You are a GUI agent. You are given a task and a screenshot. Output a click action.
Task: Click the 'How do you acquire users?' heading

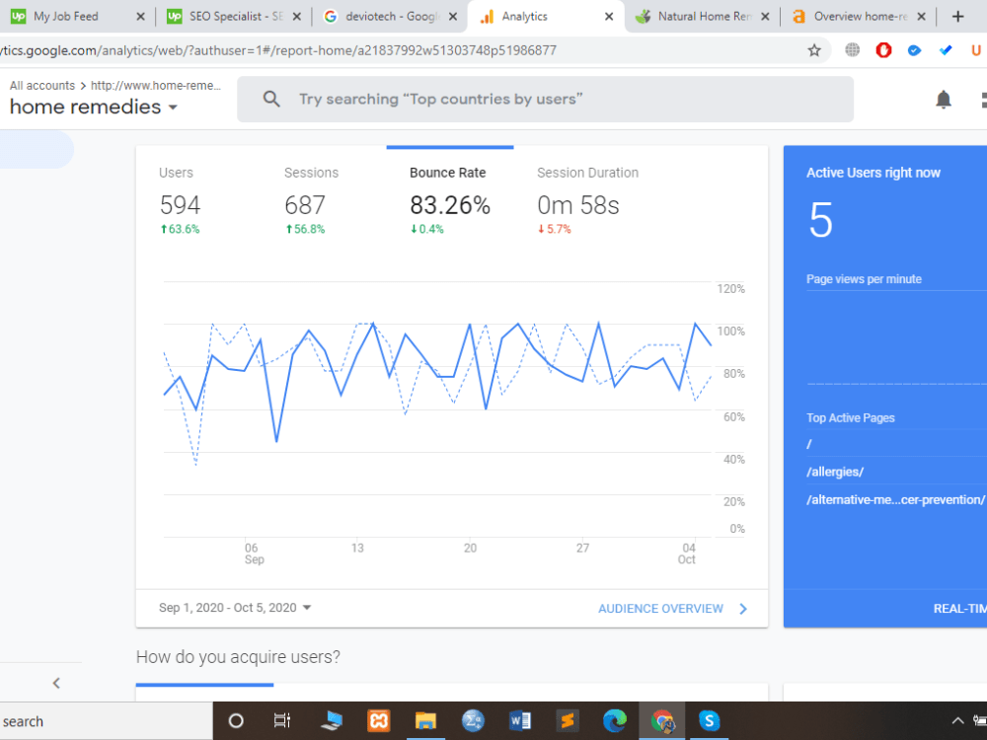238,657
